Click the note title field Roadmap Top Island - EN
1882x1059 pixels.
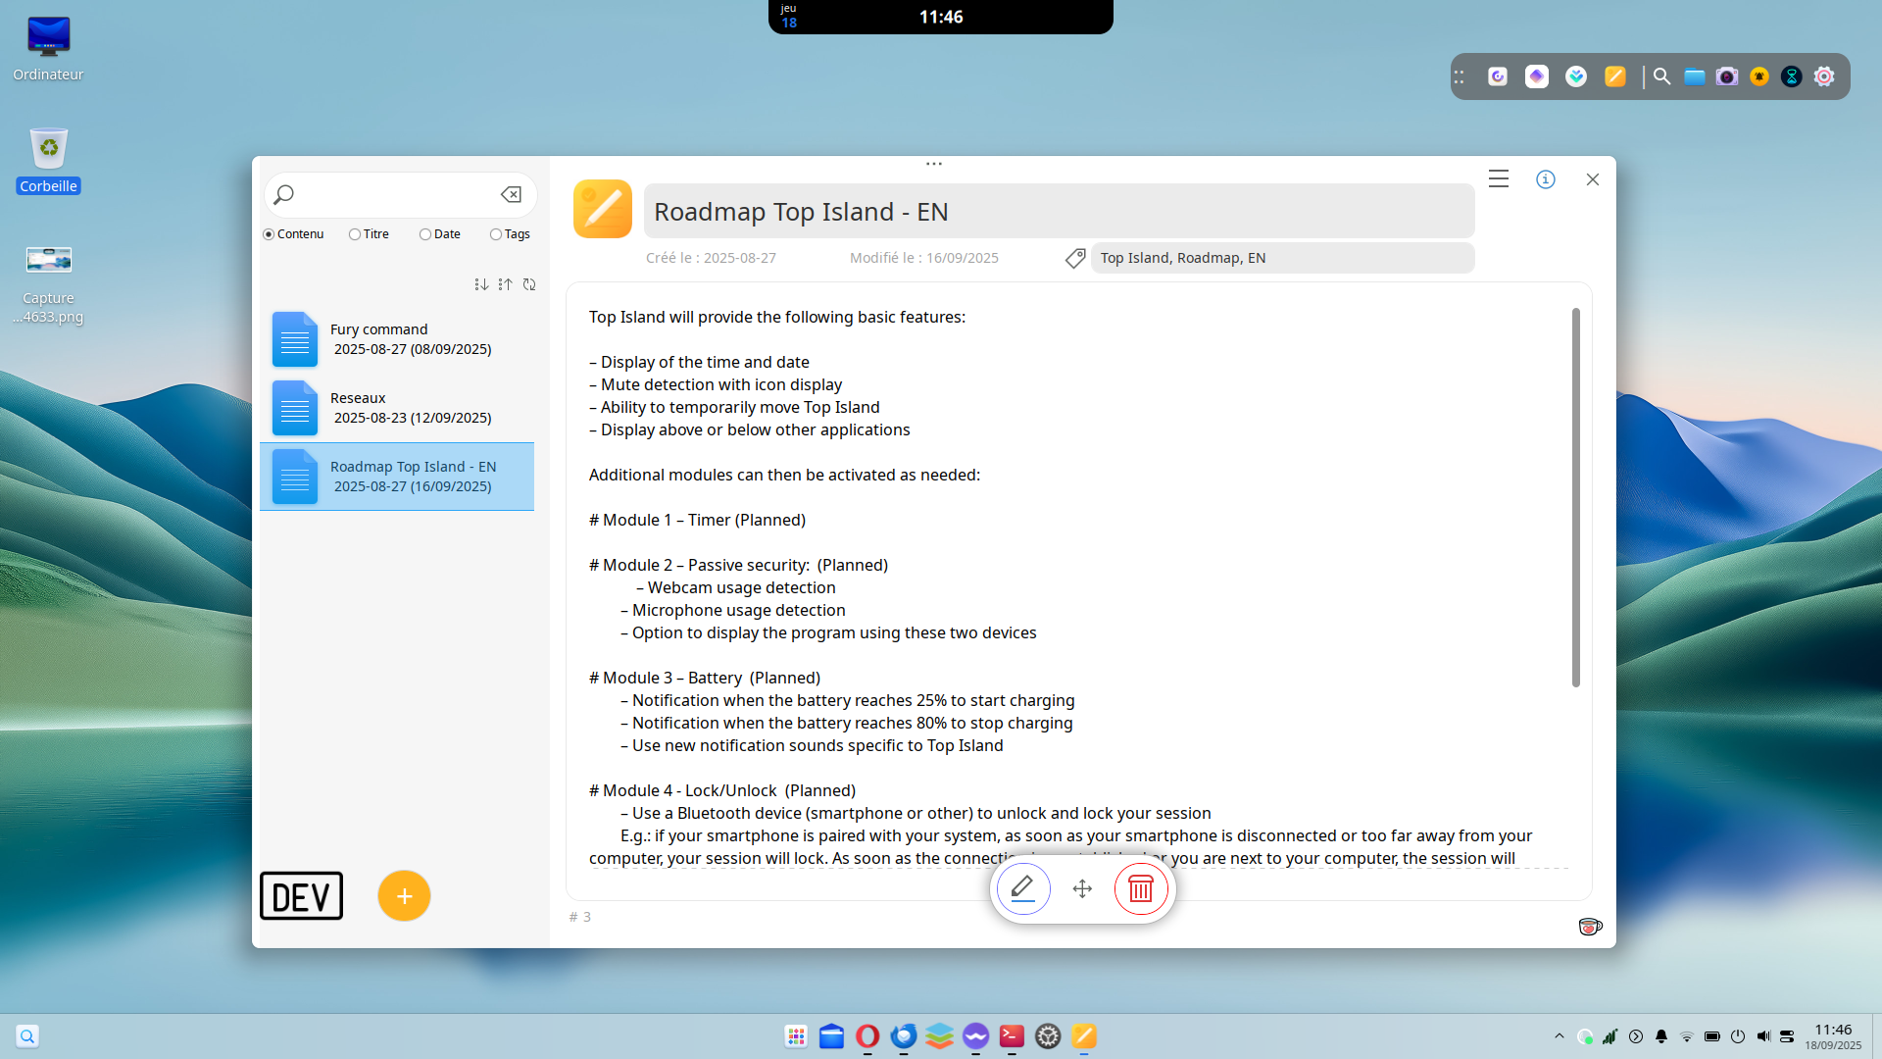coord(1059,211)
